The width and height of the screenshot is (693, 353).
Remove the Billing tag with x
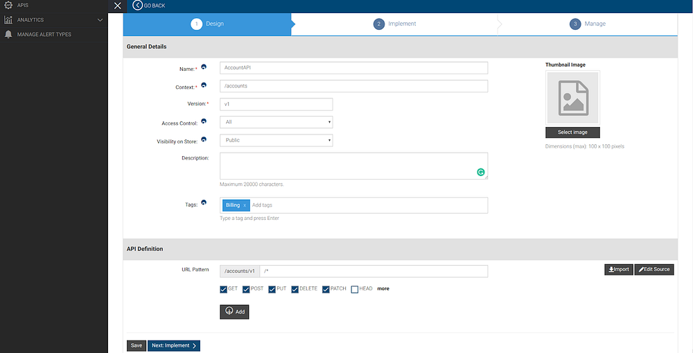pos(245,206)
